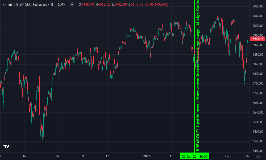The width and height of the screenshot is (266, 160).
Task: Click the 6960.00 price scale label
Action: (258, 35)
